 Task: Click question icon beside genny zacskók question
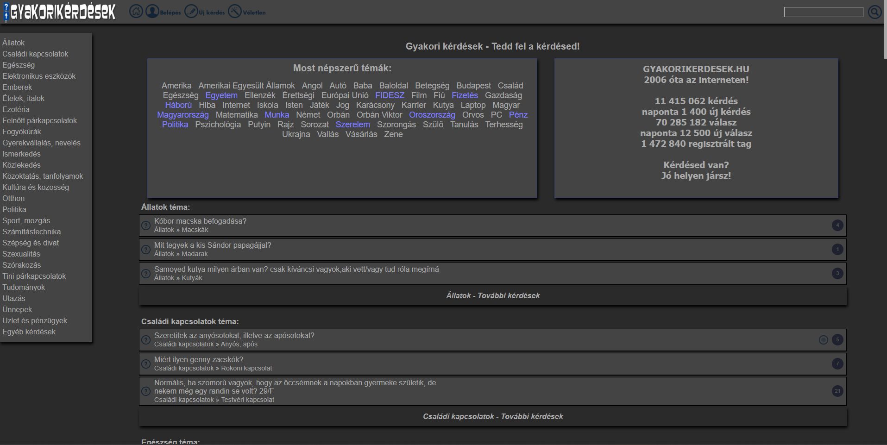[x=146, y=364]
